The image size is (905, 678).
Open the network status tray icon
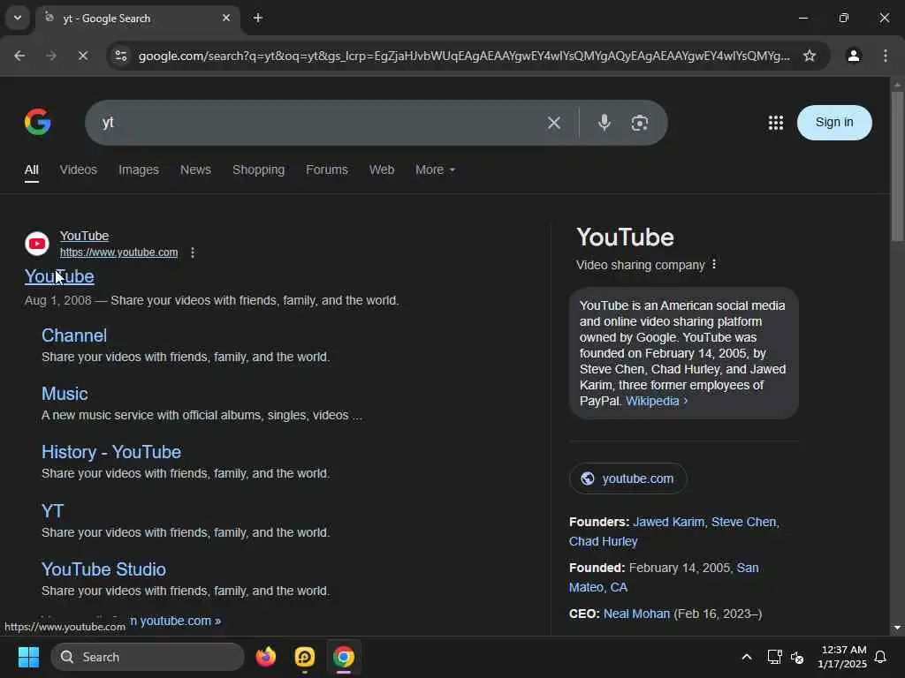[774, 657]
